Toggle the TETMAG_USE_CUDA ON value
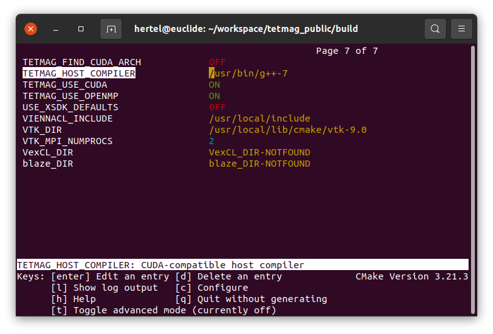Viewport: 493px width, 334px height. [x=215, y=85]
